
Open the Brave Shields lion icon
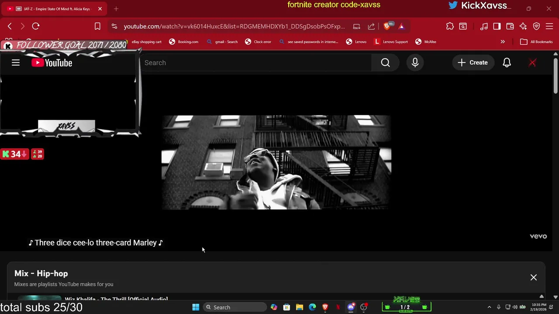(x=387, y=26)
